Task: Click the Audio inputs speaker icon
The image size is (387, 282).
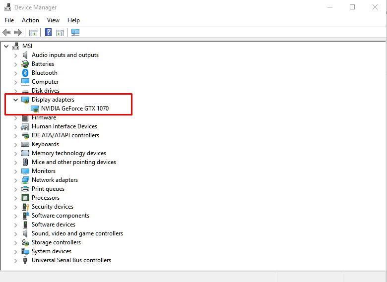Action: click(25, 55)
